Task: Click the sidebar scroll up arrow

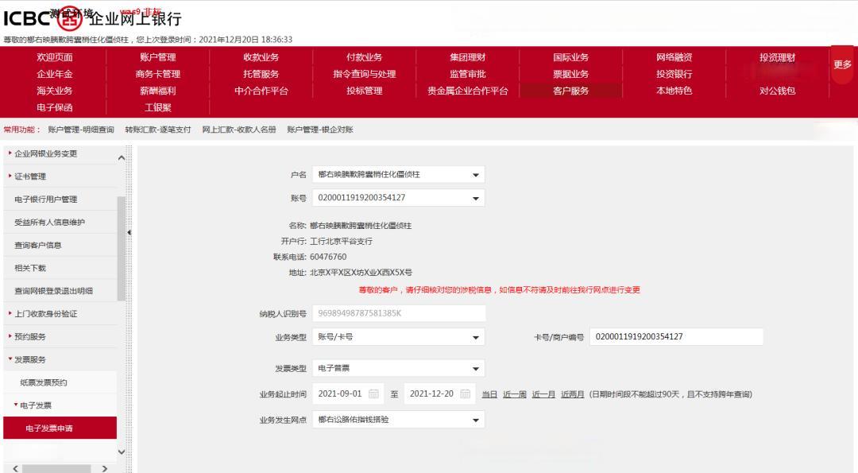Action: coord(122,157)
